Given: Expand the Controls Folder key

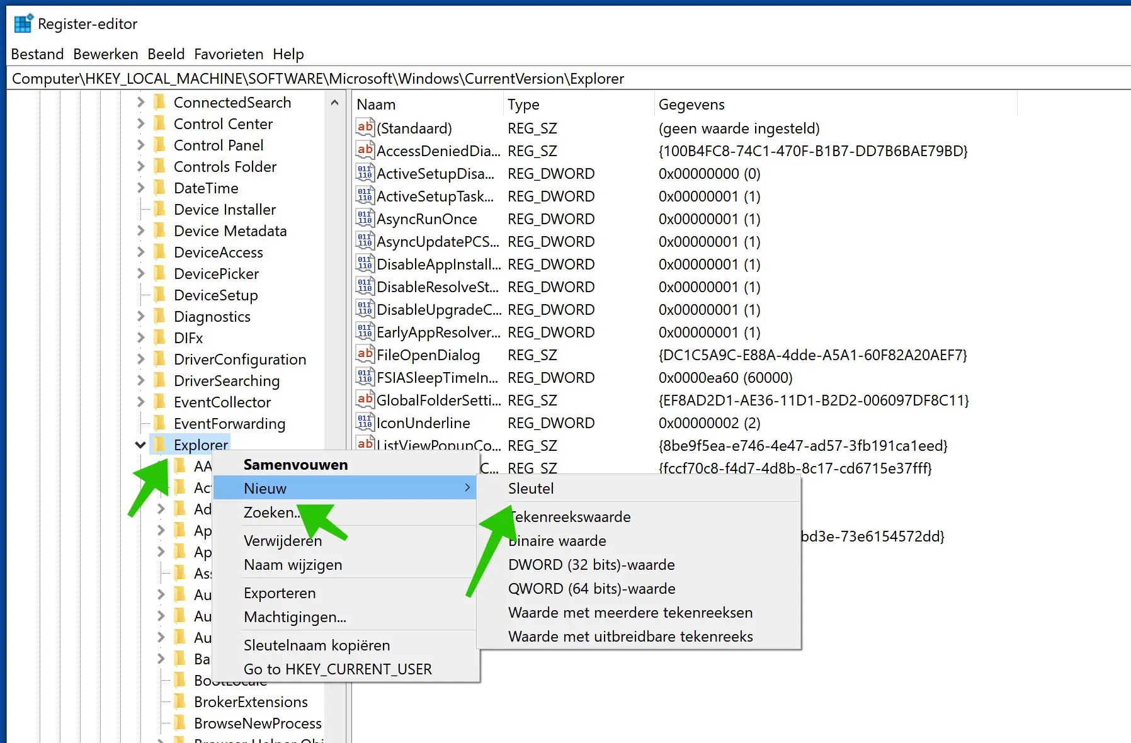Looking at the screenshot, I should tap(140, 166).
